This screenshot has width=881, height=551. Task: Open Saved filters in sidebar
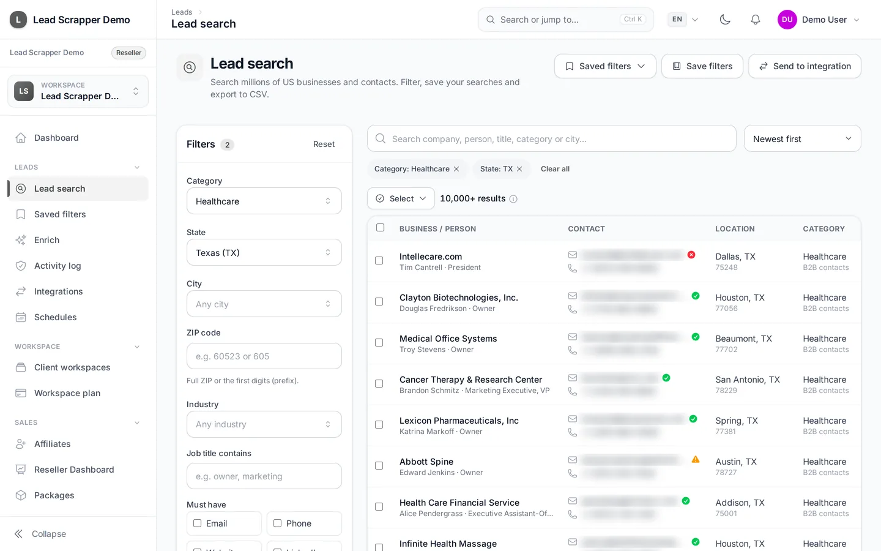click(x=78, y=214)
